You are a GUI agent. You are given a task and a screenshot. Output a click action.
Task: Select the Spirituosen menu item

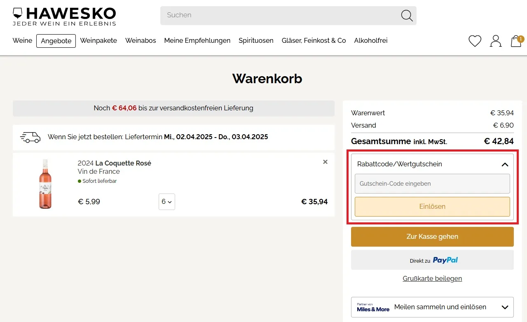(255, 40)
